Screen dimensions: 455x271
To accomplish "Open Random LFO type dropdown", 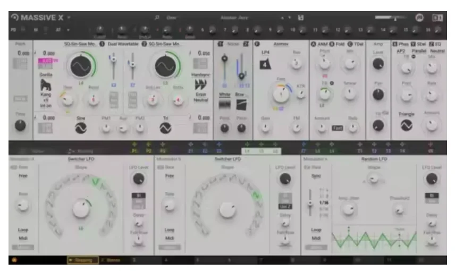I will [374, 159].
